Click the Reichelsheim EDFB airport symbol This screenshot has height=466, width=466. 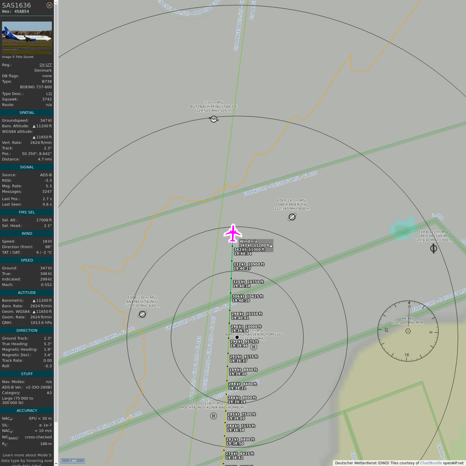433,249
